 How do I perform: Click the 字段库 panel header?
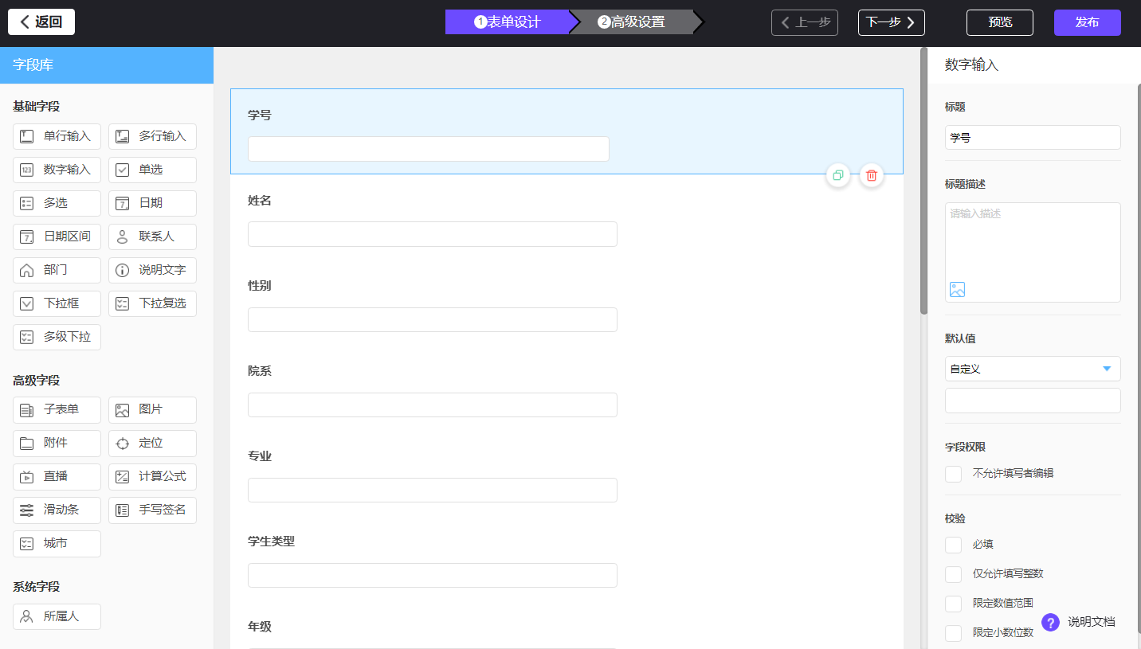click(x=107, y=65)
